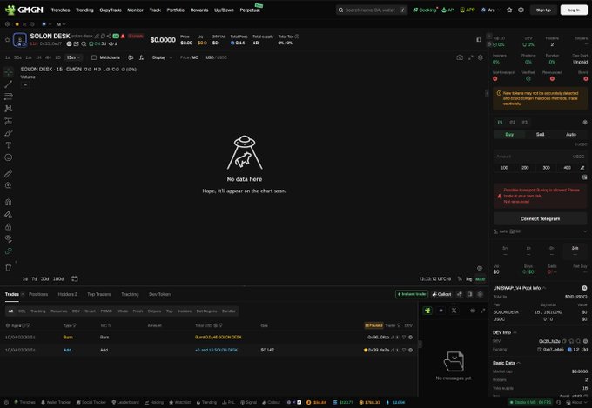This screenshot has height=408, width=592.
Task: Select the text annotation tool in chart sidebar
Action: 9,145
